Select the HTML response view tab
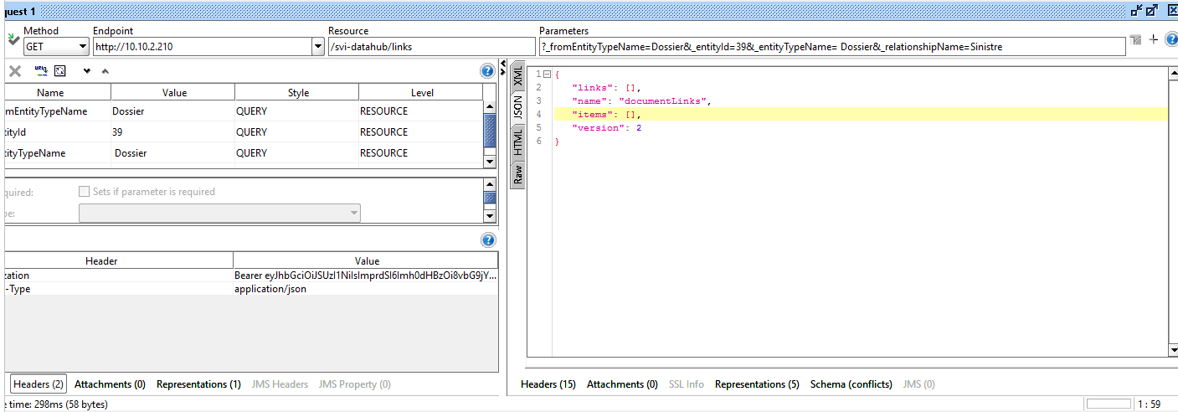1178x412 pixels. [x=517, y=142]
